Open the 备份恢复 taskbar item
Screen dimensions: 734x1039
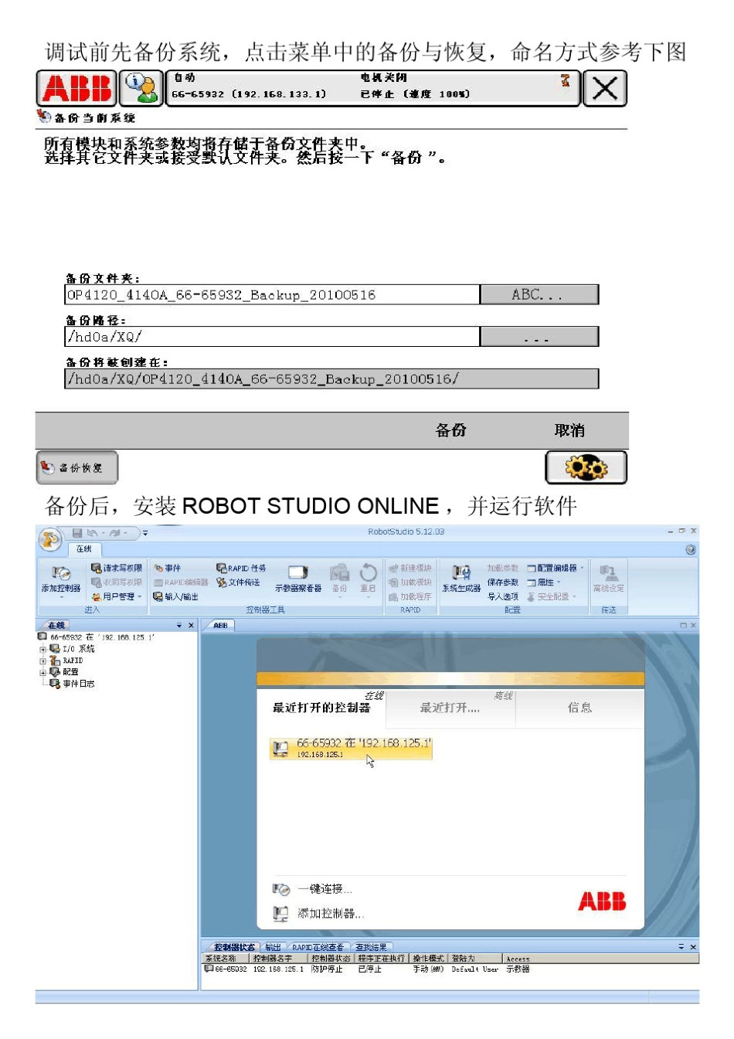click(x=77, y=467)
